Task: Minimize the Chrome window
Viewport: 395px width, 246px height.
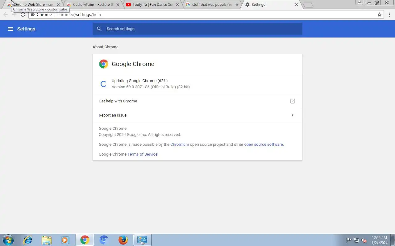Action: point(369,2)
